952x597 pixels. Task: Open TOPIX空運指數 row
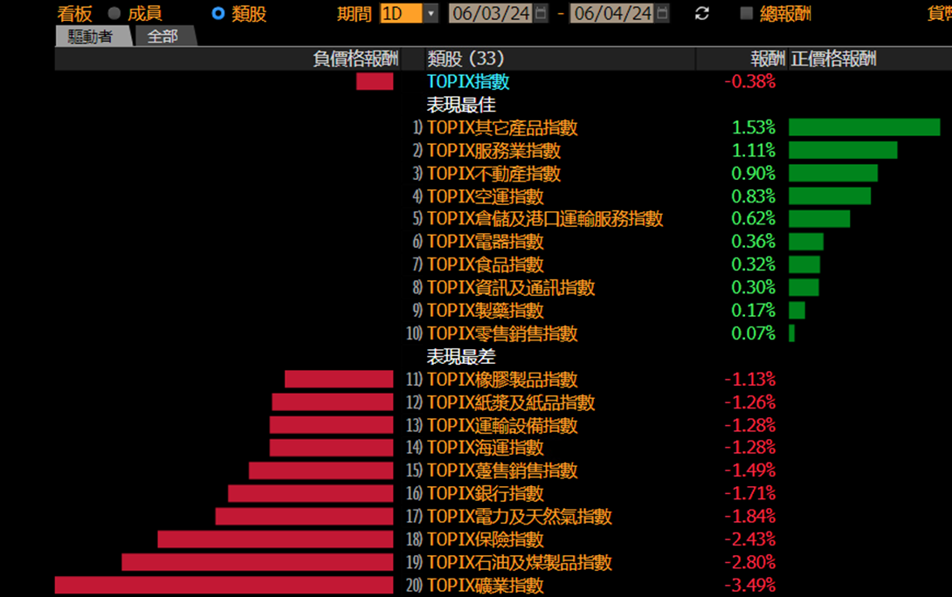point(485,196)
